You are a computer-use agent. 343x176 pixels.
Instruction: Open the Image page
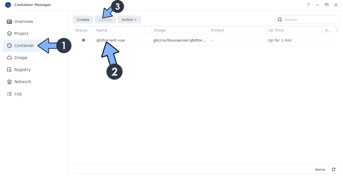35,58
